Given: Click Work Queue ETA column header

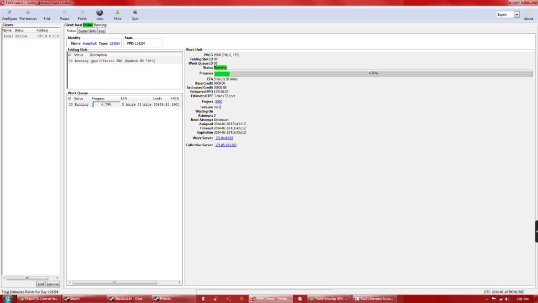Looking at the screenshot, I should (x=124, y=98).
